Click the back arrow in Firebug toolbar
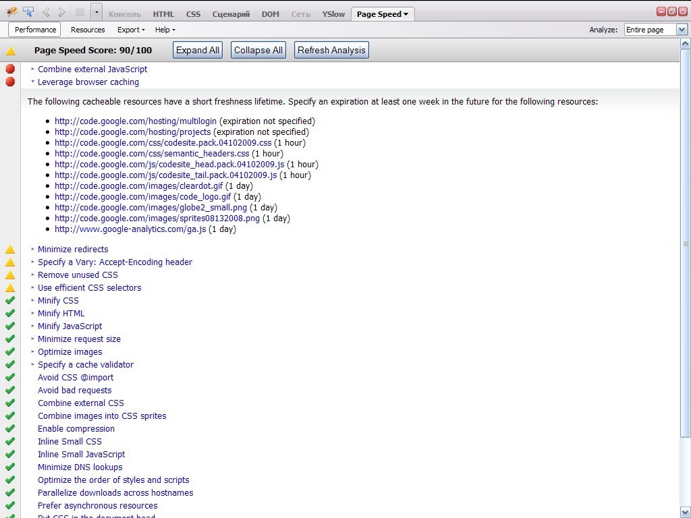Screen dimensions: 691x518 [x=47, y=12]
